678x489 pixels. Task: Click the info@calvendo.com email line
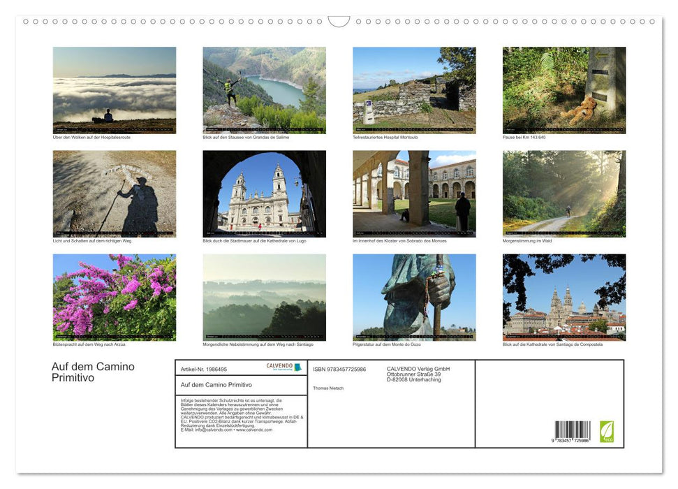pyautogui.click(x=215, y=430)
